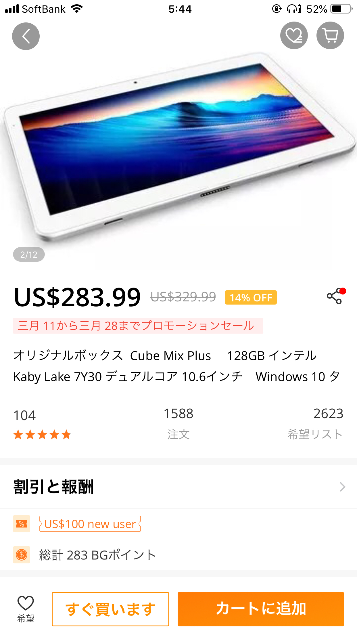Tap the カートに追加 button
Screen dimensions: 357x635
pos(261,609)
